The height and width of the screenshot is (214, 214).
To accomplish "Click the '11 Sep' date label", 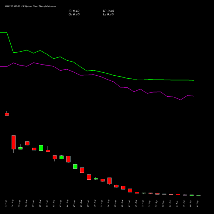I will point(198,204).
